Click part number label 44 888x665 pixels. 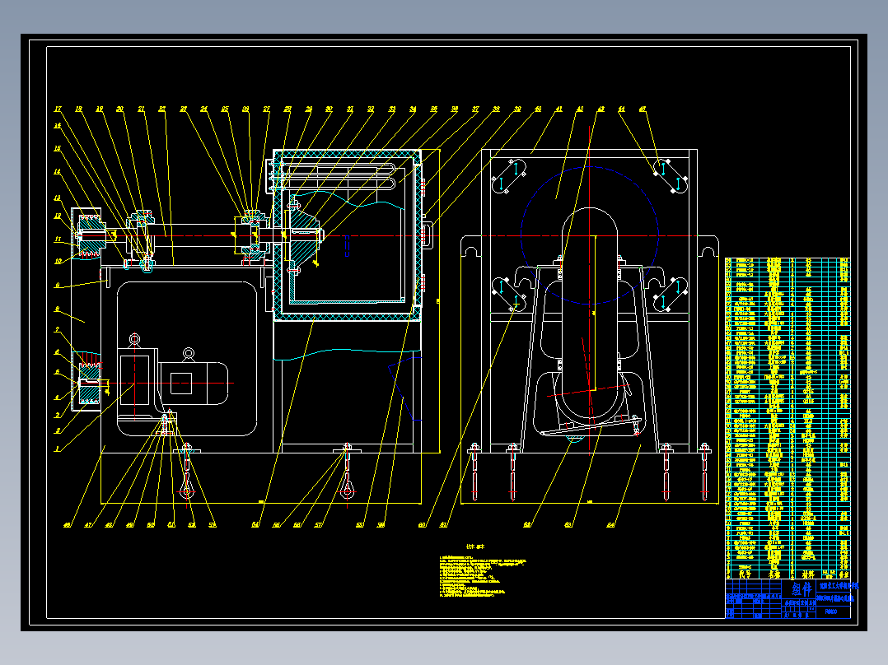point(622,109)
